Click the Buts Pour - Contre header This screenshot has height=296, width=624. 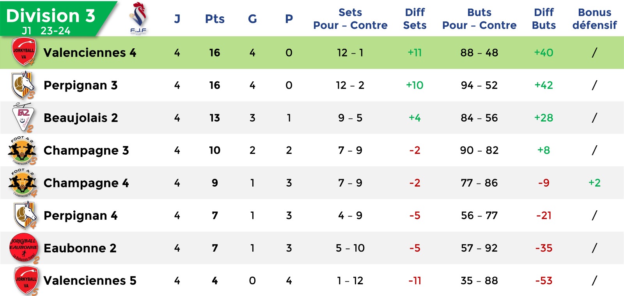pos(479,19)
